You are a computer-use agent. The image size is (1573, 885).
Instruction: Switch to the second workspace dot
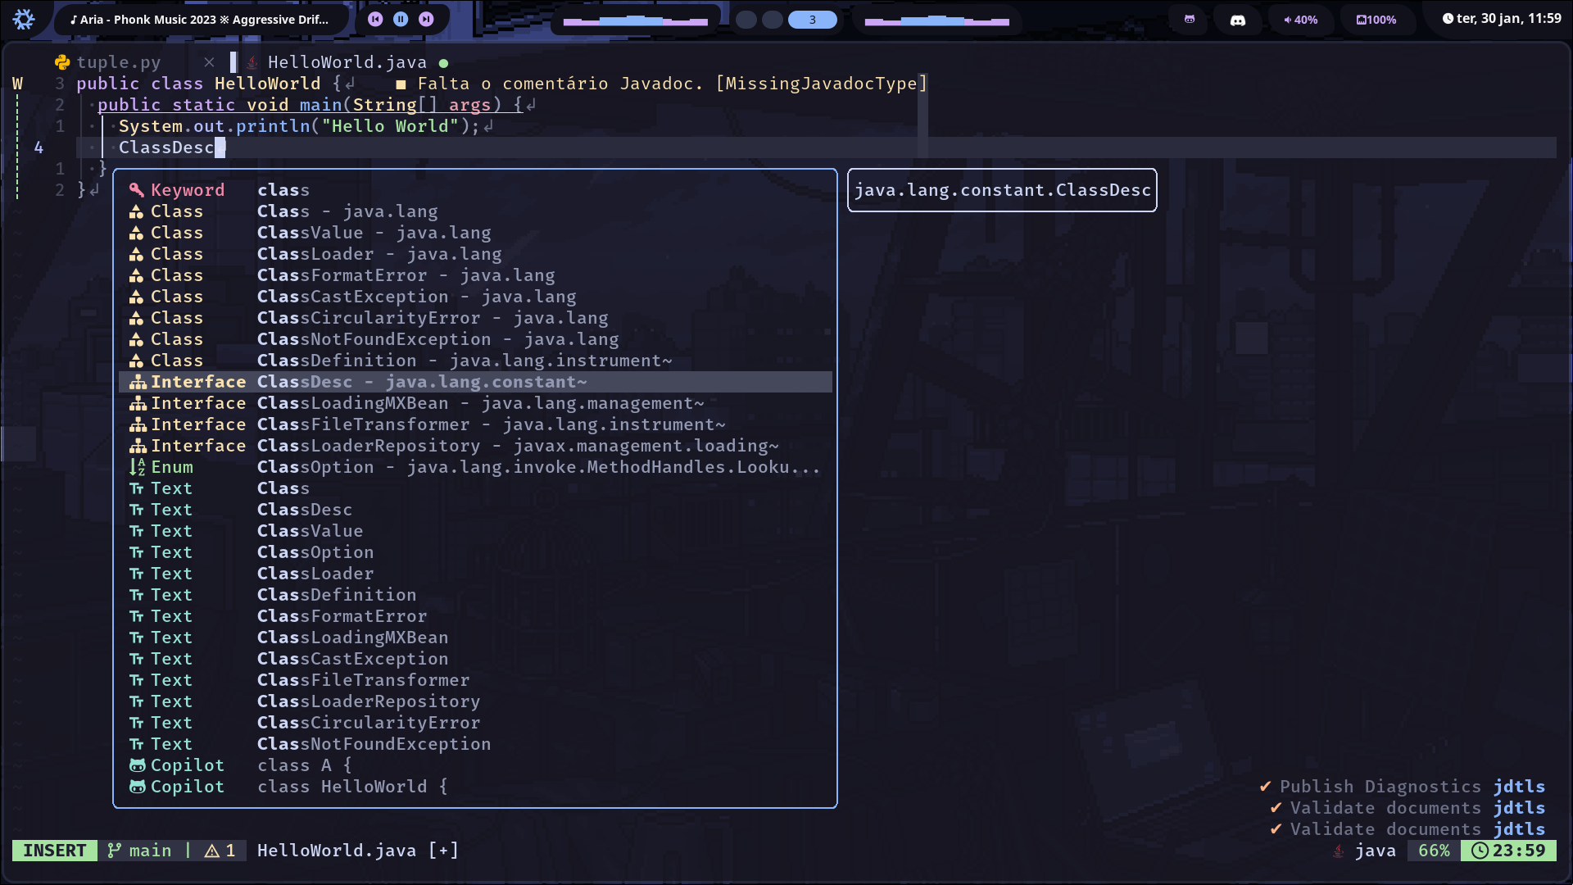pos(772,20)
